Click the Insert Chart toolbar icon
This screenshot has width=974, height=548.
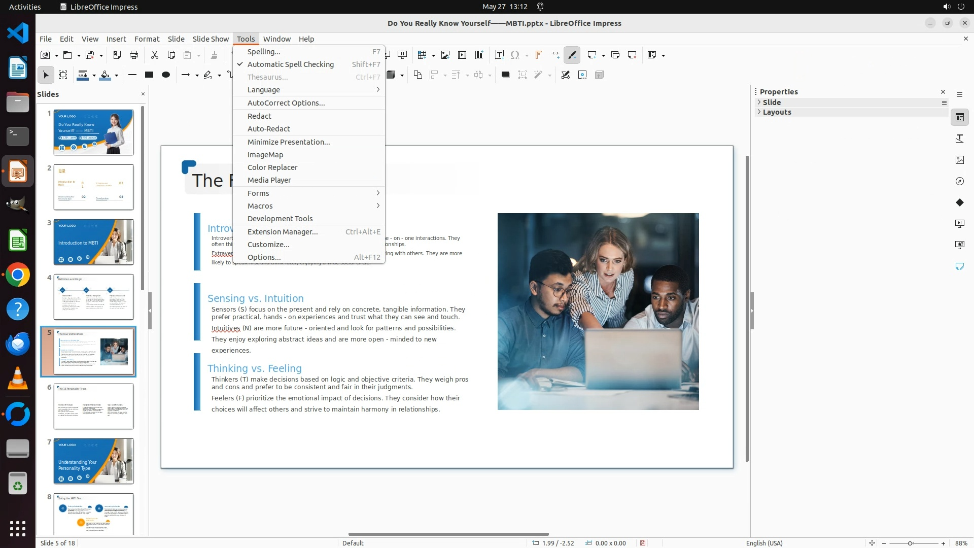479,55
